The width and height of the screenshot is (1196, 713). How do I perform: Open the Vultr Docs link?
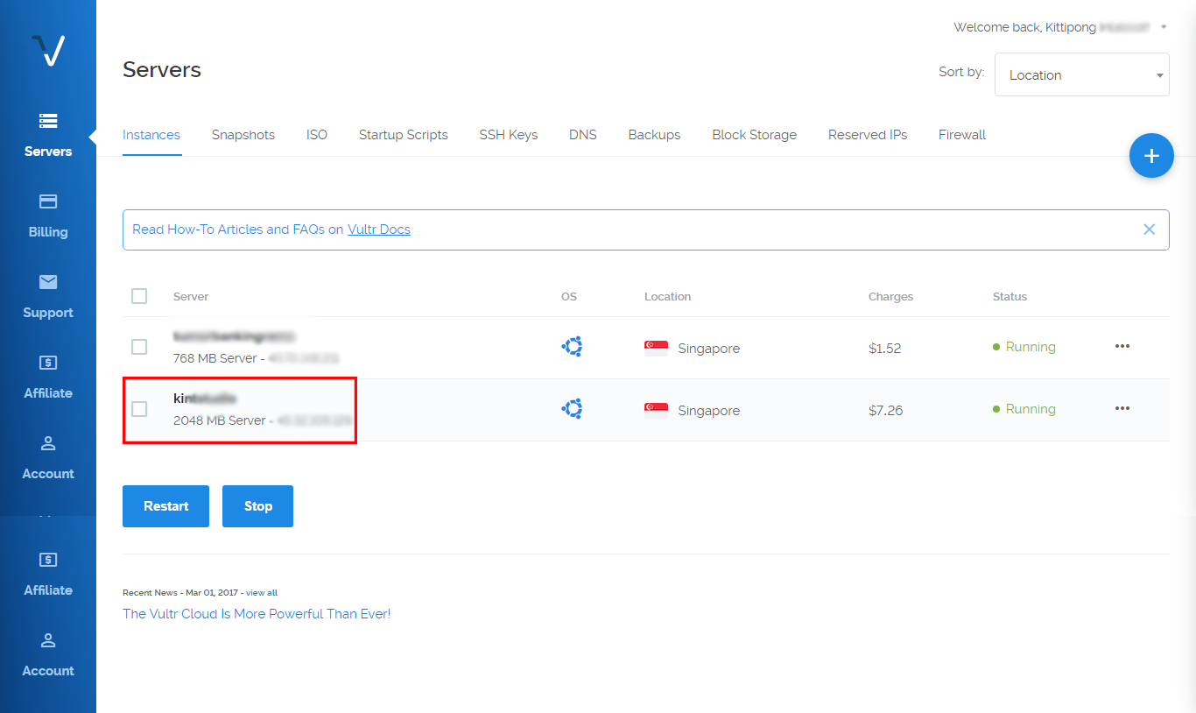point(379,229)
